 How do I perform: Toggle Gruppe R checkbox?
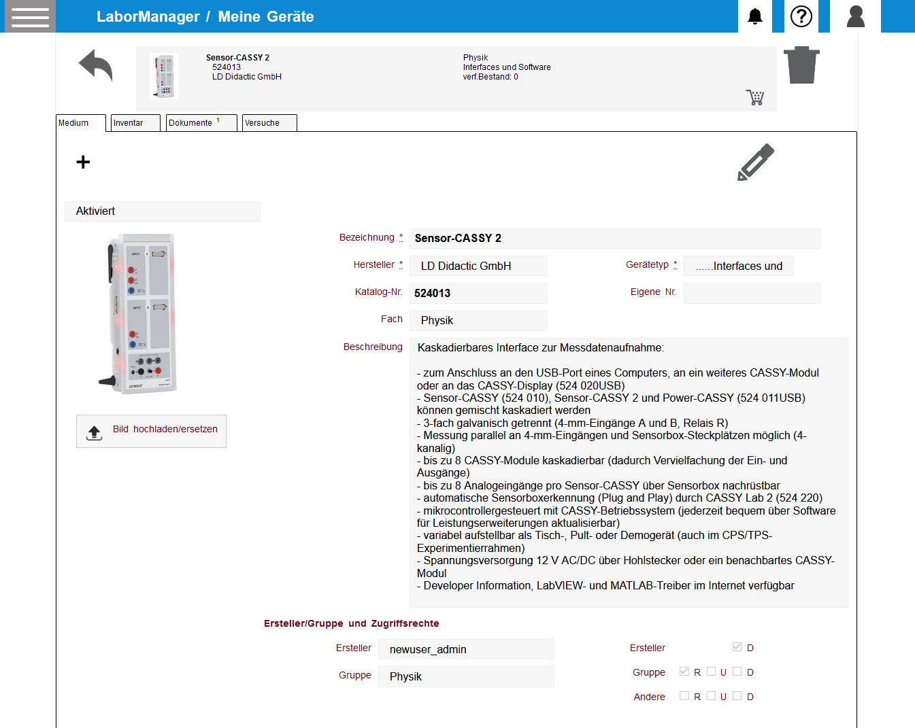pyautogui.click(x=684, y=672)
